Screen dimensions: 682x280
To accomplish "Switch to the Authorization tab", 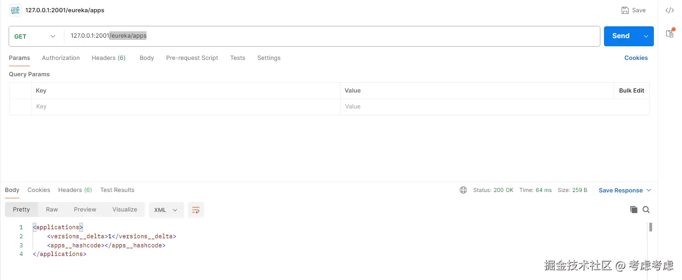I will coord(61,58).
